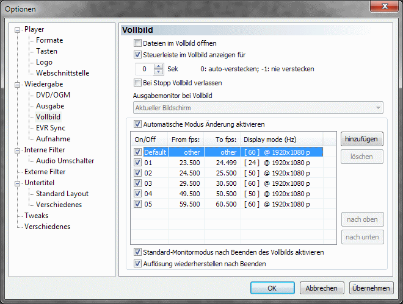Click the 'nach unten' button
Image resolution: width=403 pixels, height=304 pixels.
362,237
